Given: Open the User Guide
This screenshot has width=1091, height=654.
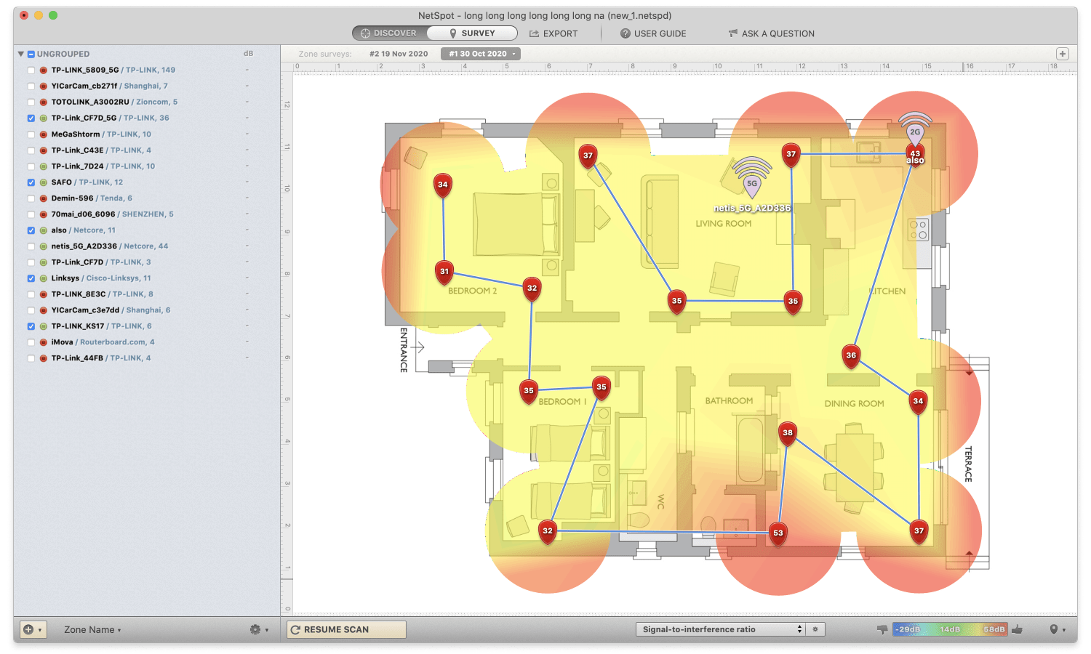Looking at the screenshot, I should [653, 33].
